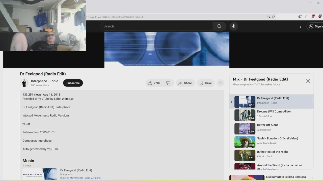Share the Dr Feelgood video
This screenshot has width=323, height=181.
(x=185, y=83)
